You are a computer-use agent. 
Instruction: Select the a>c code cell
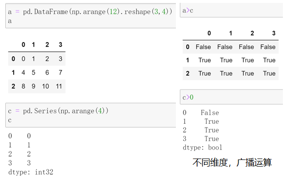pyautogui.click(x=232, y=10)
